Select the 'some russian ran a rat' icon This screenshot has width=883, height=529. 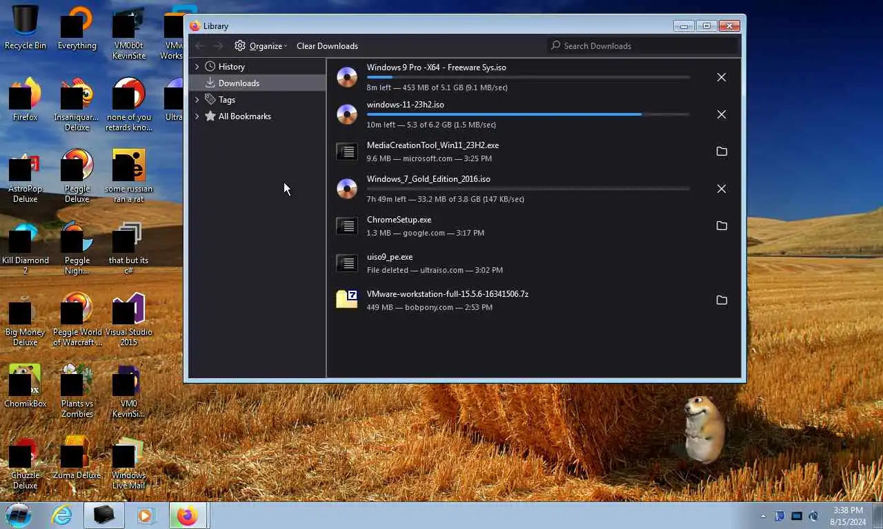[x=128, y=176]
